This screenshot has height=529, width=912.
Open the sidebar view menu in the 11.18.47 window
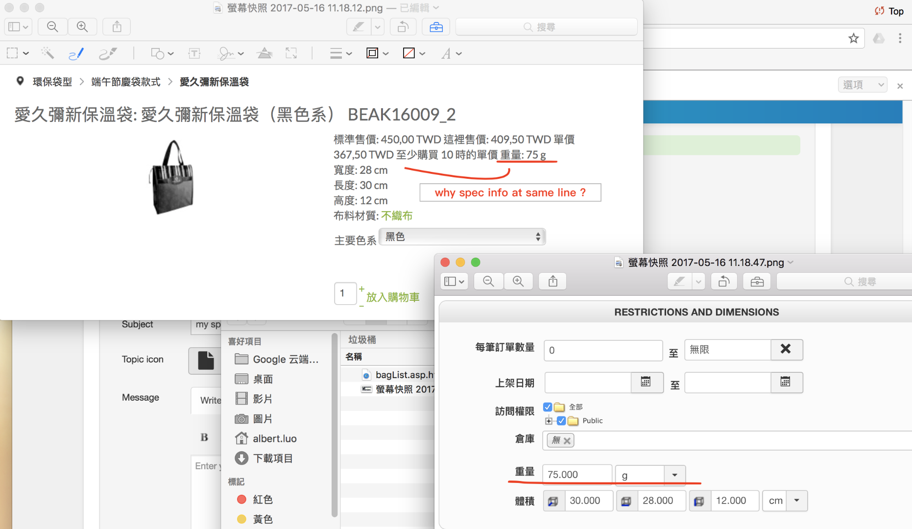pos(454,281)
